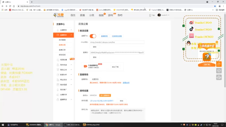This screenshot has width=226, height=127.
Task: Click 修改 button beside room title
Action: click(x=121, y=101)
